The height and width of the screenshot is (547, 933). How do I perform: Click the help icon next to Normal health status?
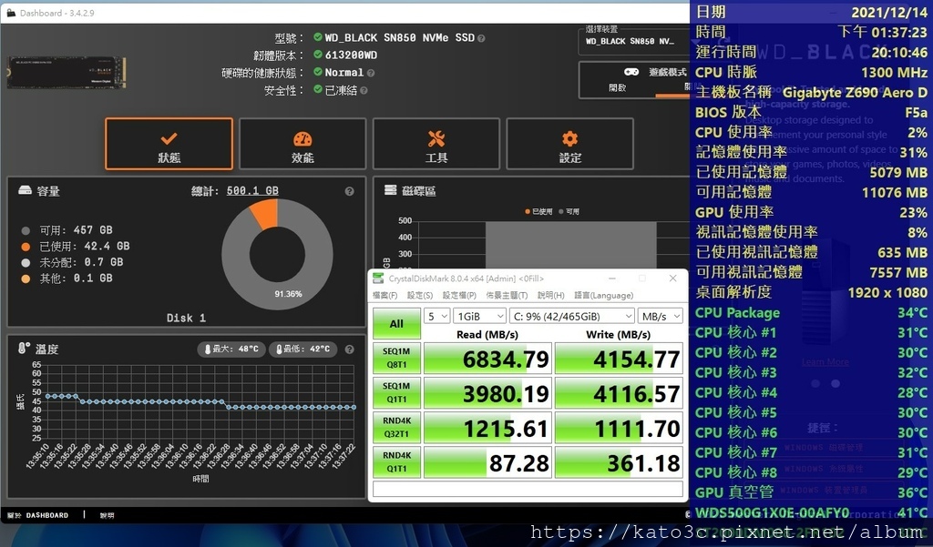(x=371, y=73)
